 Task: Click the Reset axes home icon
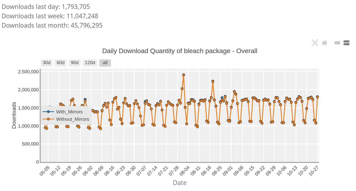tap(324, 43)
